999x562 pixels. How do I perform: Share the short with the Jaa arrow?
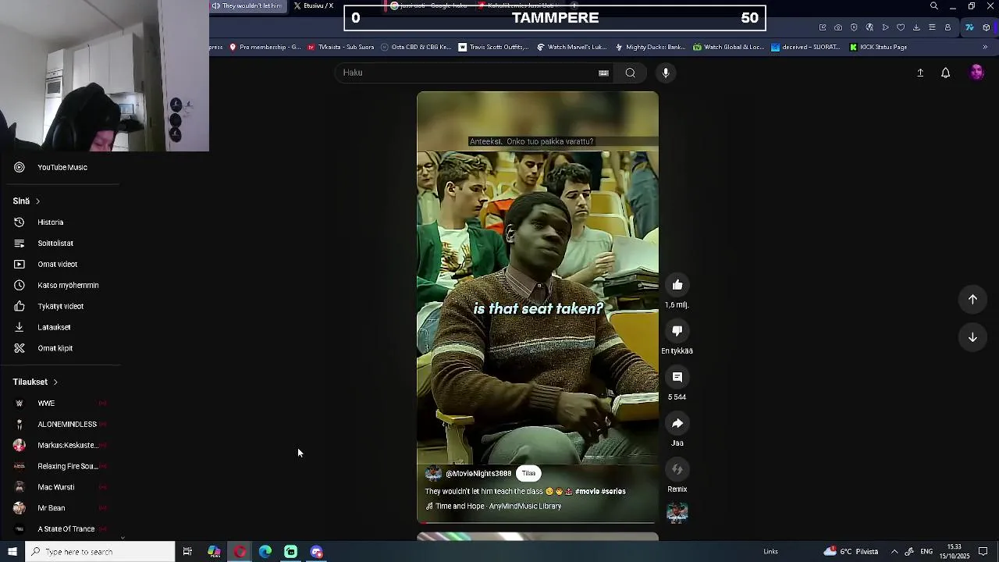pyautogui.click(x=677, y=423)
